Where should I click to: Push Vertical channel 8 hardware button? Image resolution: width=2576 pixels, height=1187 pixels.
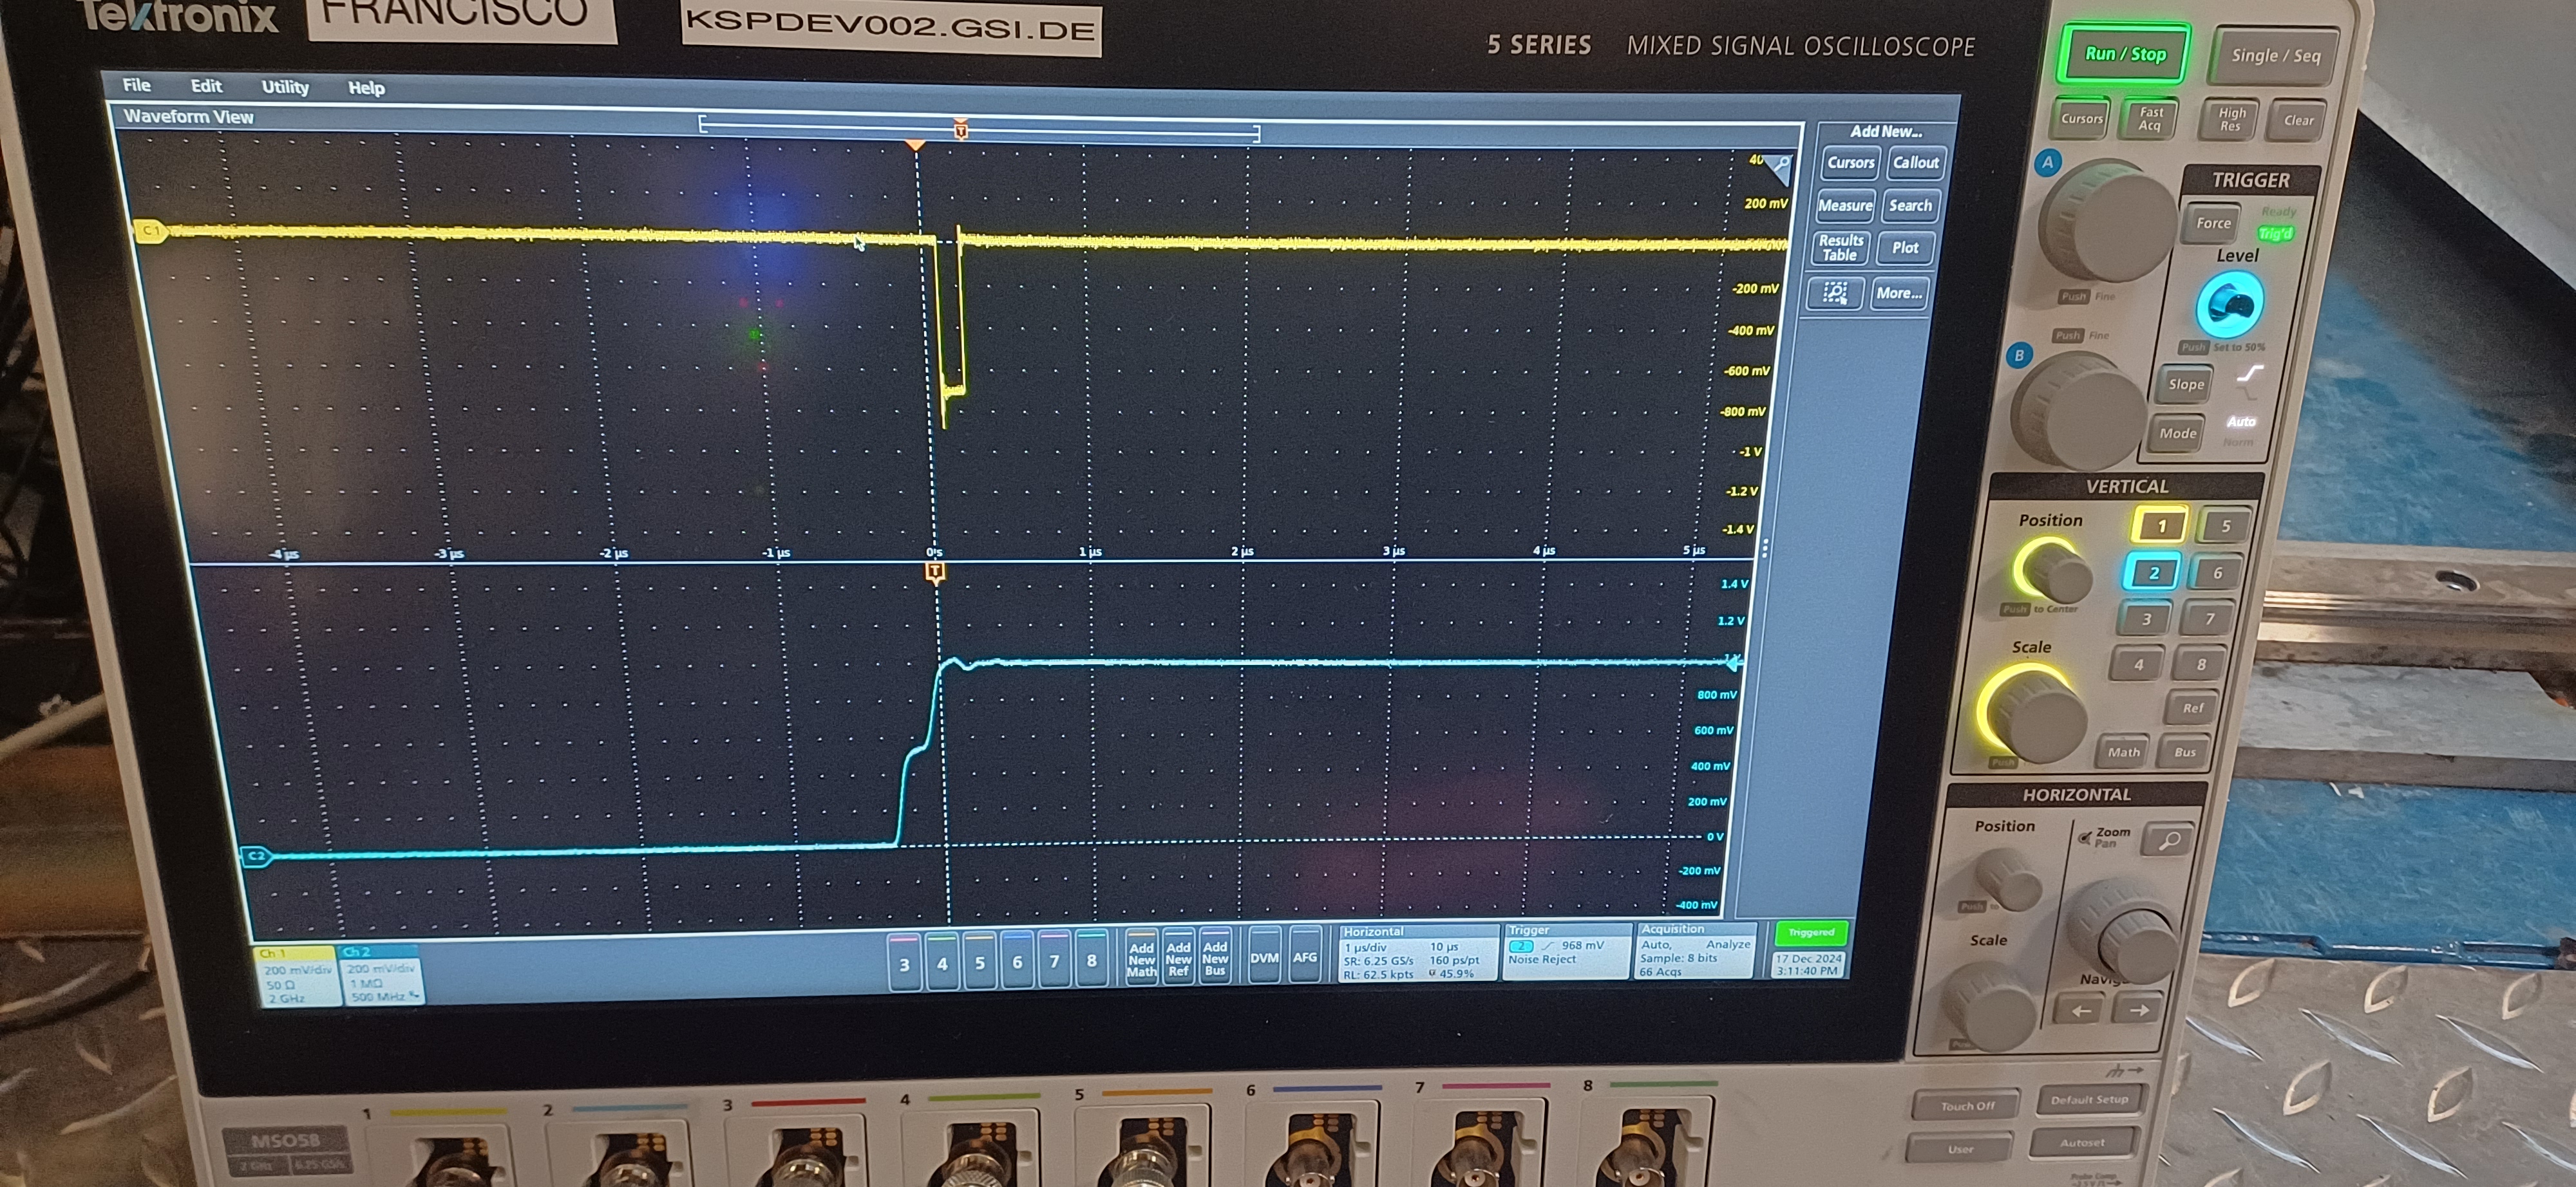coord(2201,664)
